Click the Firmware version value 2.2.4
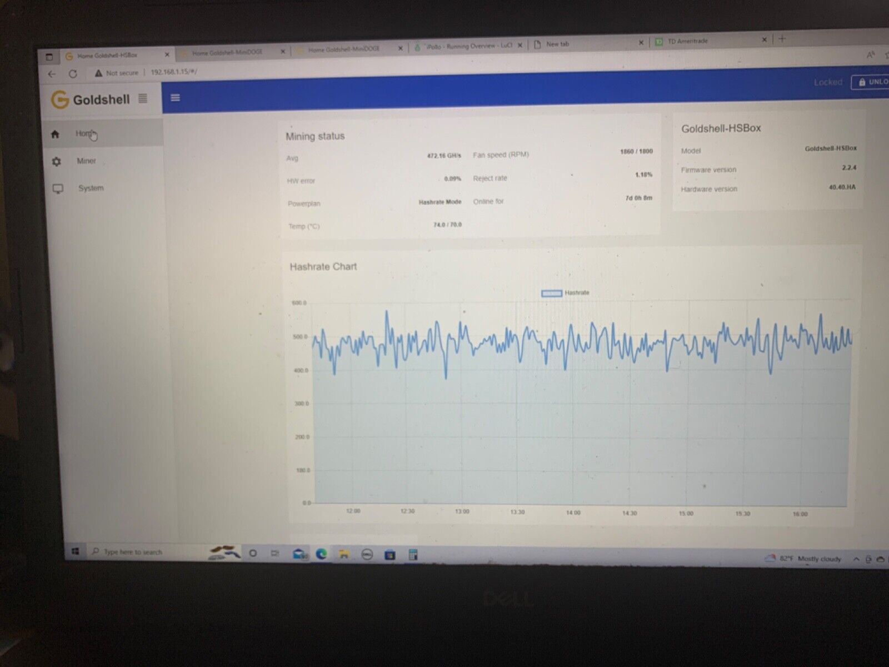Viewport: 889px width, 667px height. [x=849, y=167]
